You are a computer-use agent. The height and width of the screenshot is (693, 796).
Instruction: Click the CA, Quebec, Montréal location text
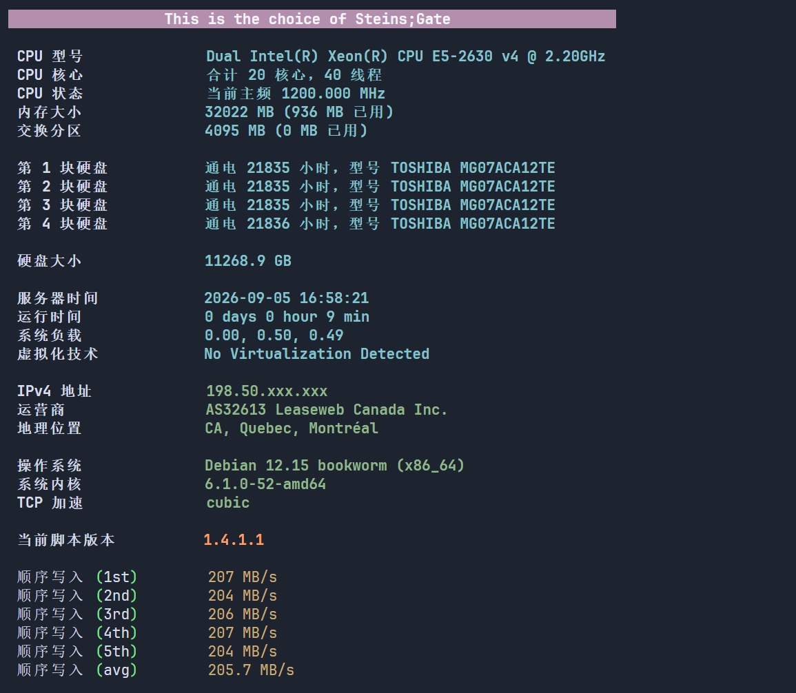tap(292, 428)
